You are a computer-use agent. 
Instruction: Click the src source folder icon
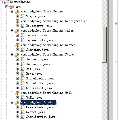tap(12, 7)
